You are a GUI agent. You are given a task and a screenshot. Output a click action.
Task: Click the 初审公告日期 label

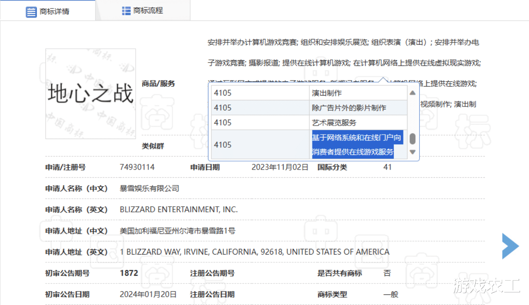point(67,294)
